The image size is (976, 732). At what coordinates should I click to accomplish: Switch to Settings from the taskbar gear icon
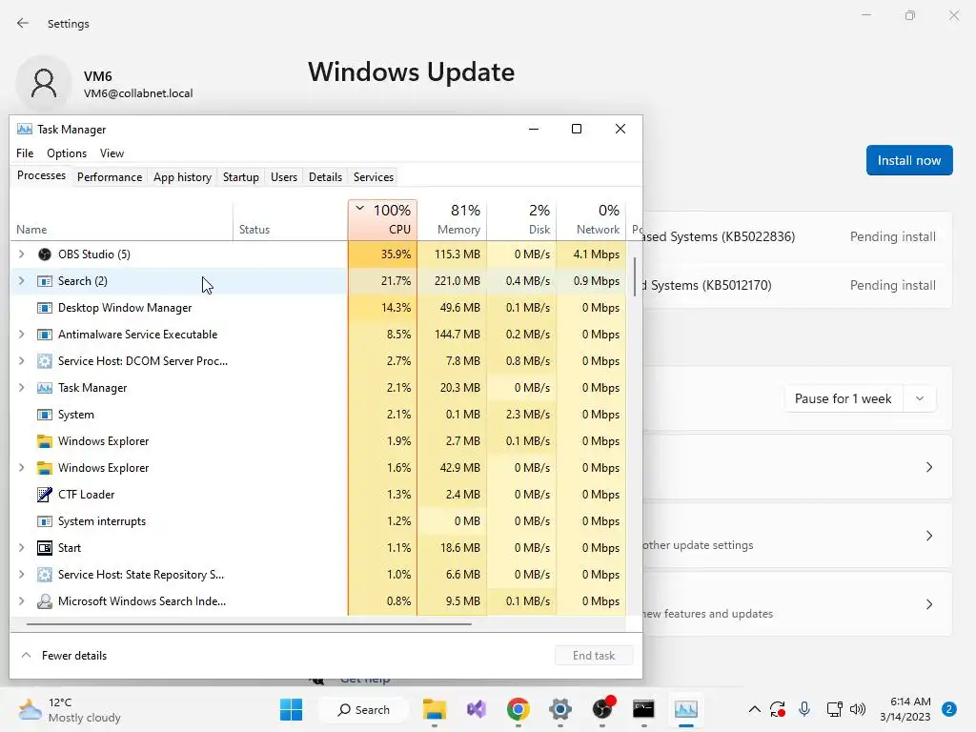(x=559, y=709)
